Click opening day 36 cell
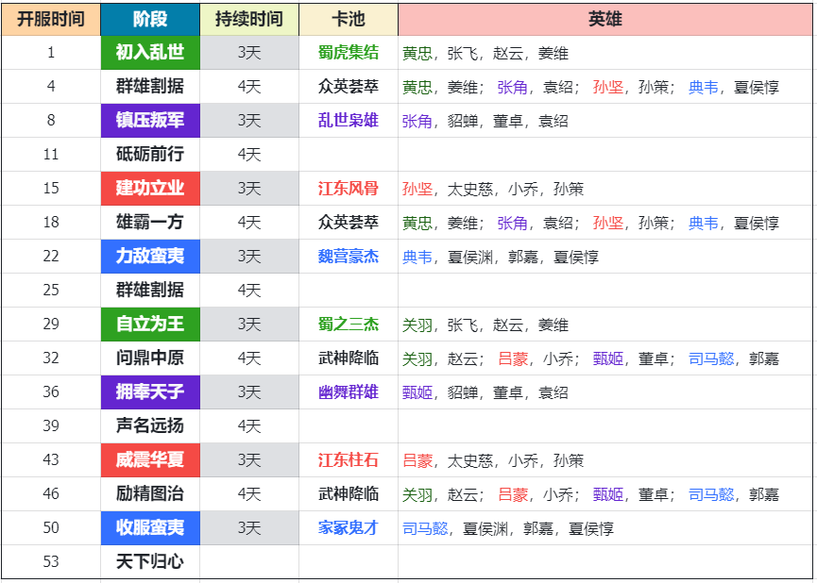Viewport: 817px width, 583px height. click(x=51, y=391)
